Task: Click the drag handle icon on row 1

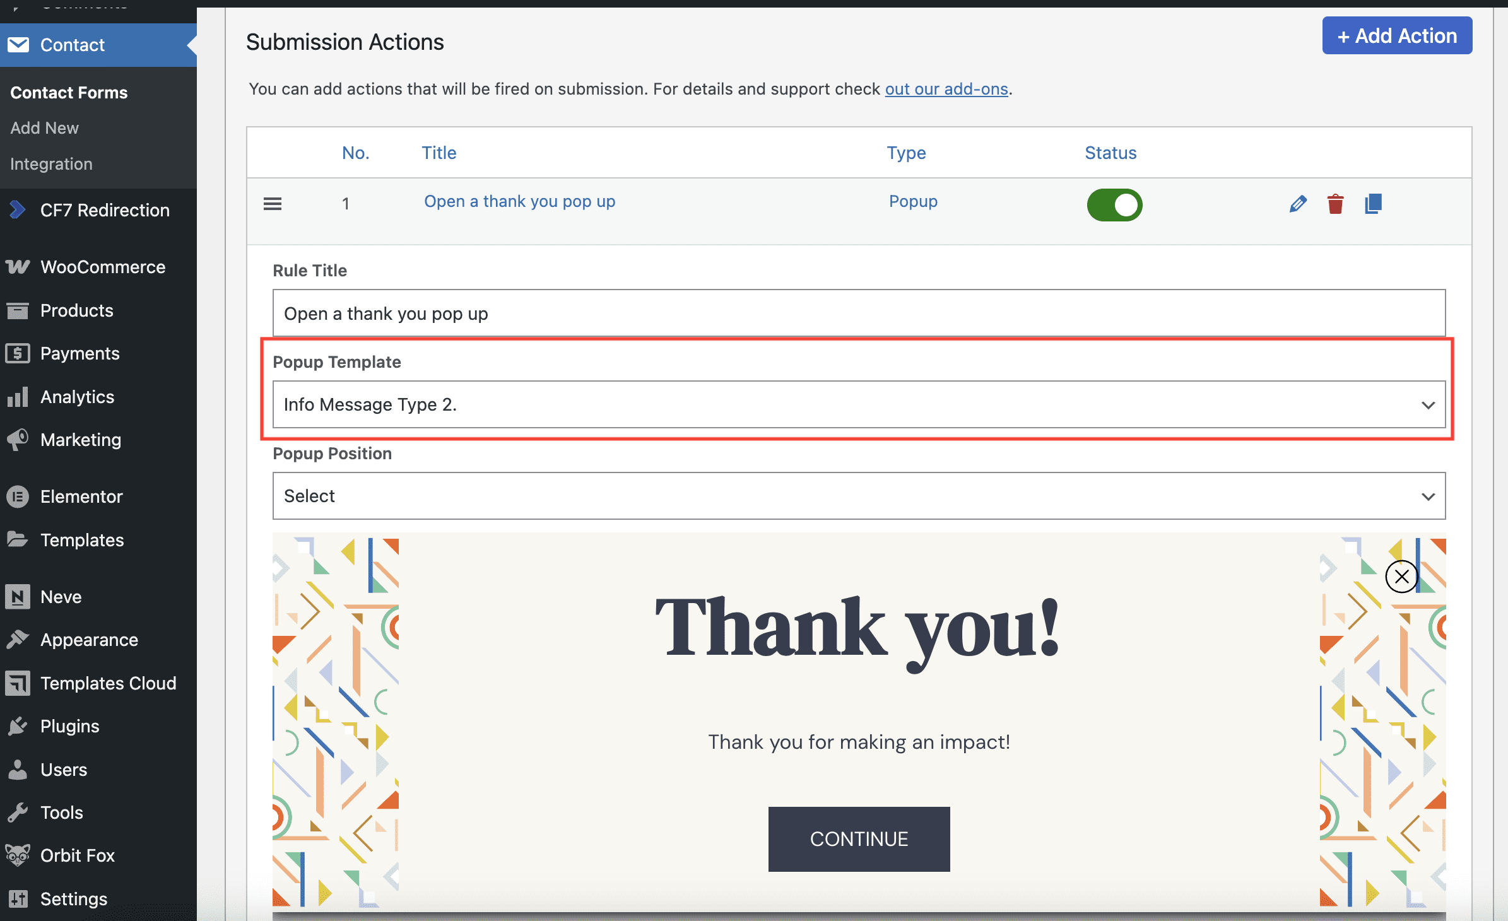Action: click(x=273, y=204)
